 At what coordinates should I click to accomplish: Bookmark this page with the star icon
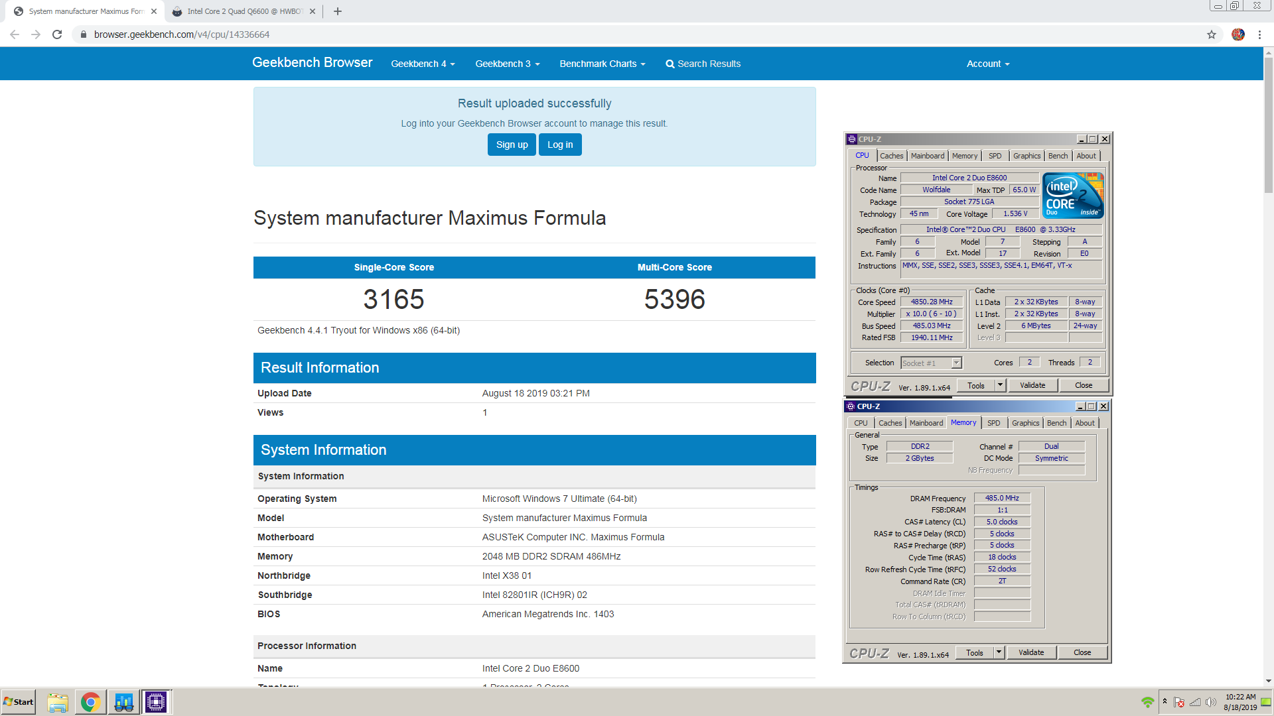click(1212, 34)
